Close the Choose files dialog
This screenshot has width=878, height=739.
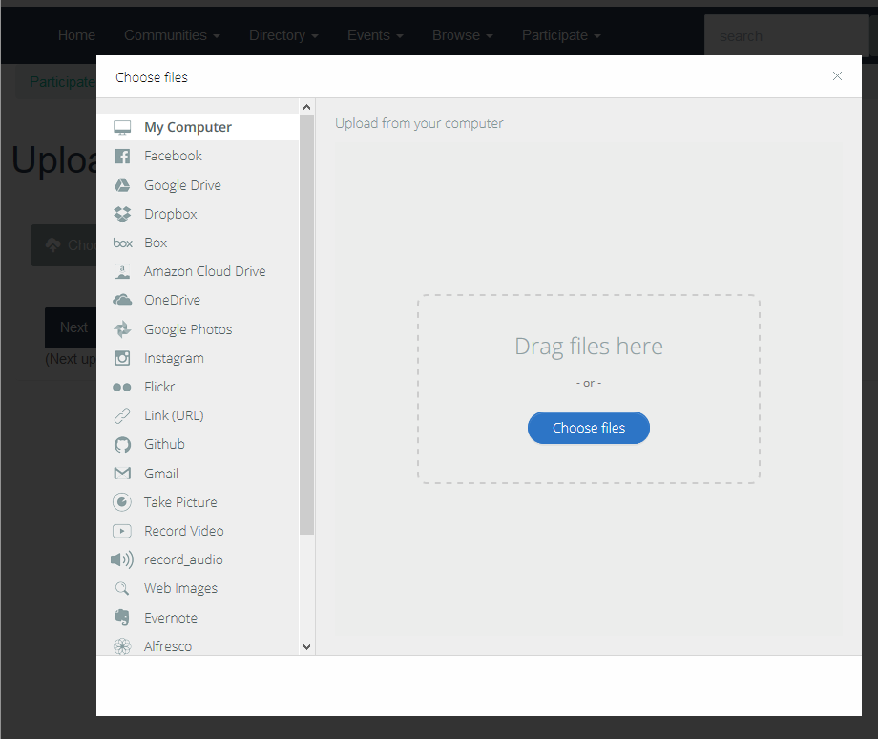(x=837, y=76)
